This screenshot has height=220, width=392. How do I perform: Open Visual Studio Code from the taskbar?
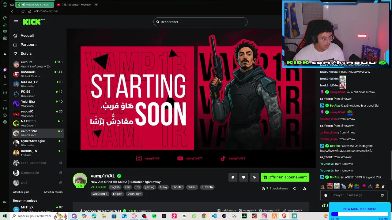[214, 216]
